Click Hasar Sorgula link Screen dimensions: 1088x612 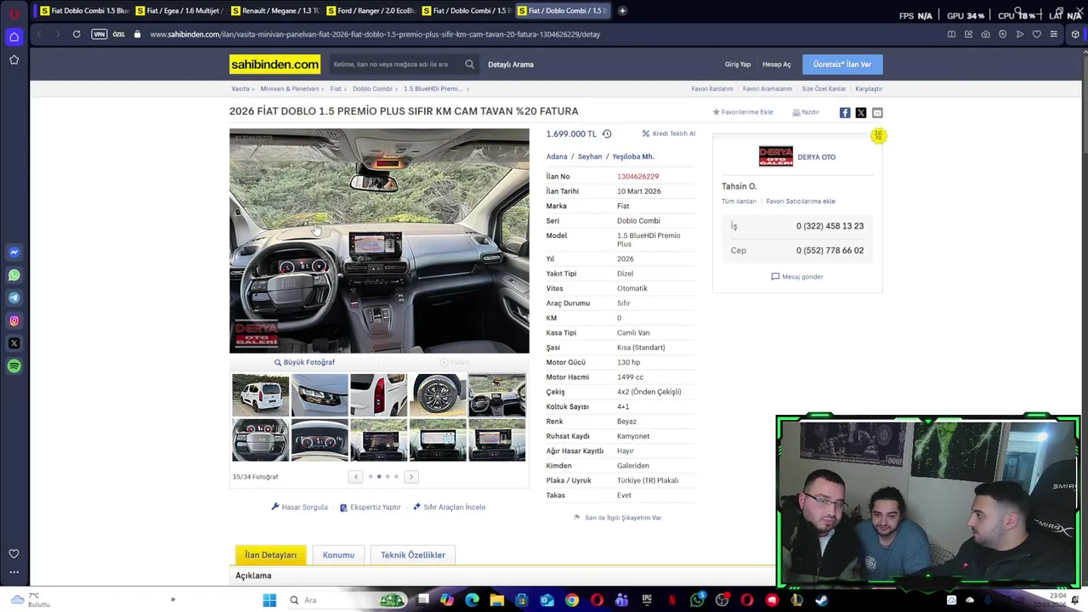(299, 507)
